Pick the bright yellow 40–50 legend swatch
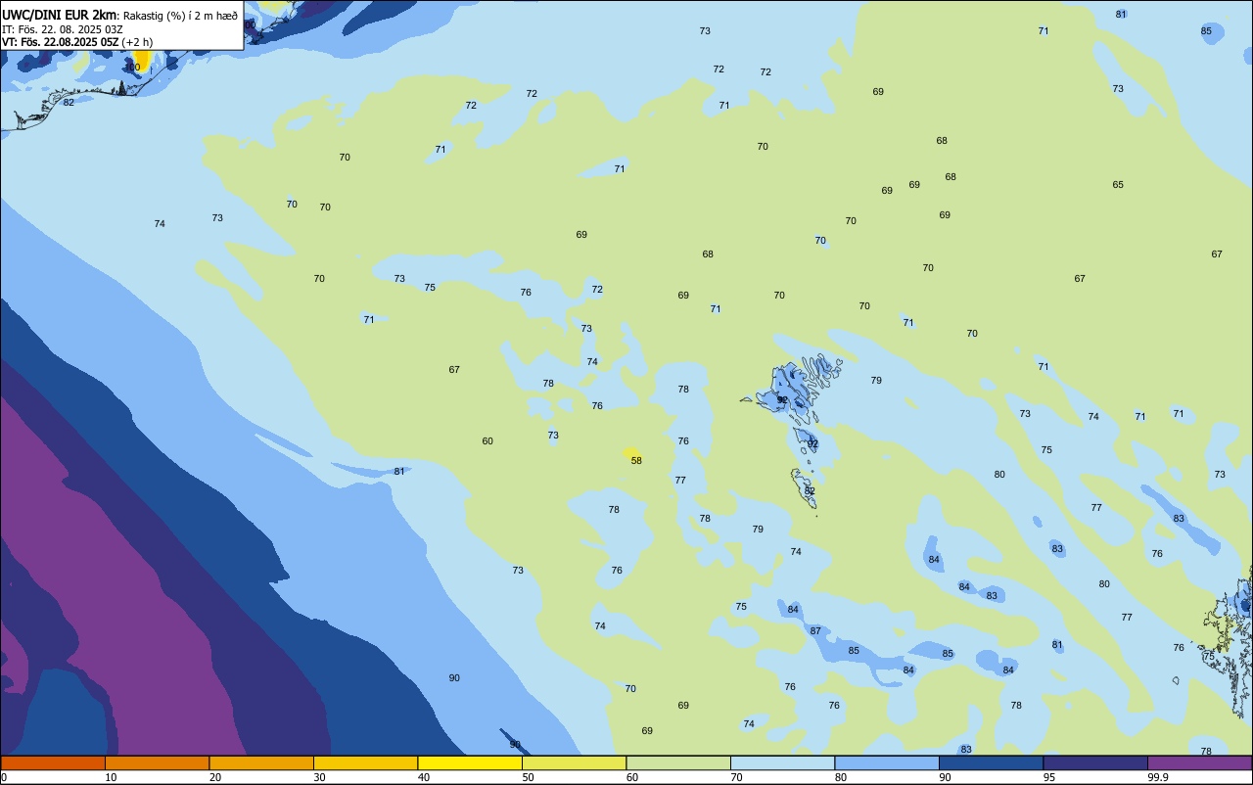Image resolution: width=1253 pixels, height=785 pixels. coord(470,762)
